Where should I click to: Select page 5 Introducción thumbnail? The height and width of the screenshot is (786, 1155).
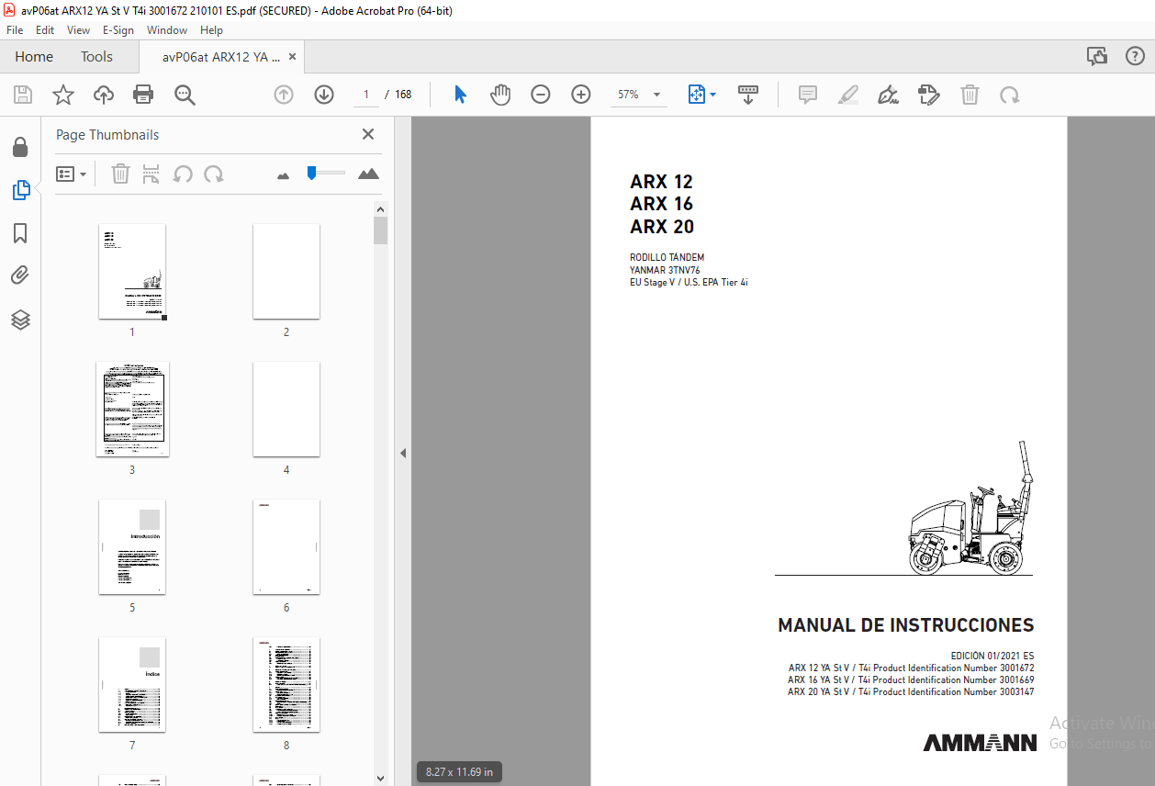click(x=132, y=546)
